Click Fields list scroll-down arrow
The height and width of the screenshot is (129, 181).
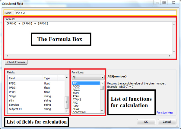[67, 111]
